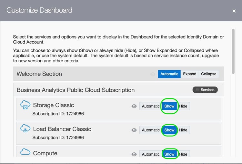Click the Compute service name
This screenshot has height=164, width=242.
pos(45,153)
